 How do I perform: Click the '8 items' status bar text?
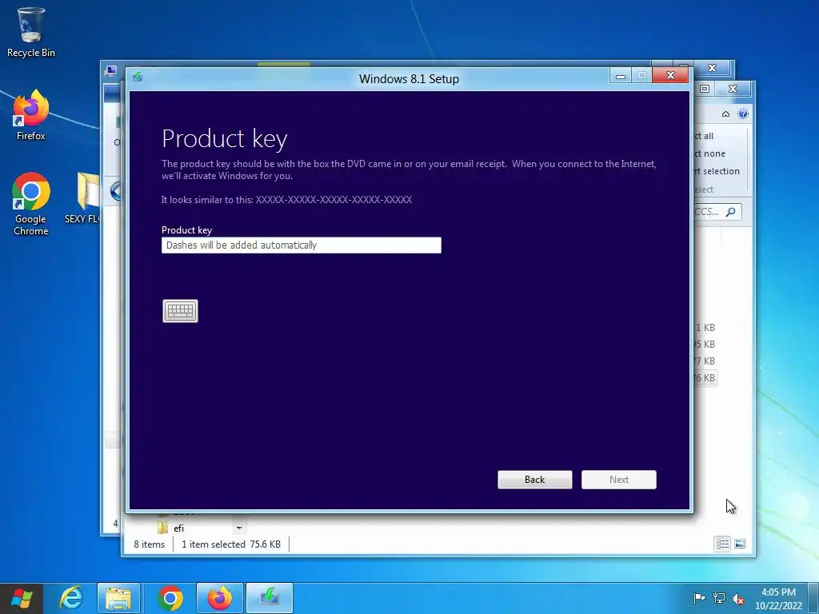(149, 544)
